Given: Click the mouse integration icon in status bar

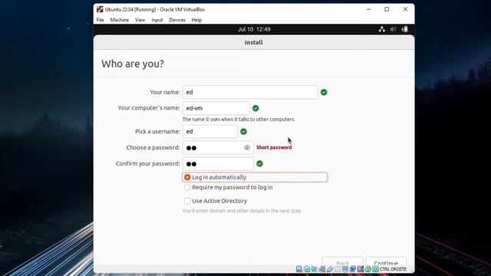Looking at the screenshot, I should [x=367, y=269].
